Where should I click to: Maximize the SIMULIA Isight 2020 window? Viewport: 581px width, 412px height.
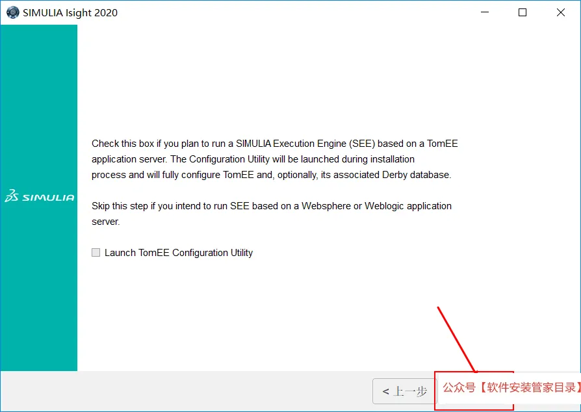tap(523, 12)
